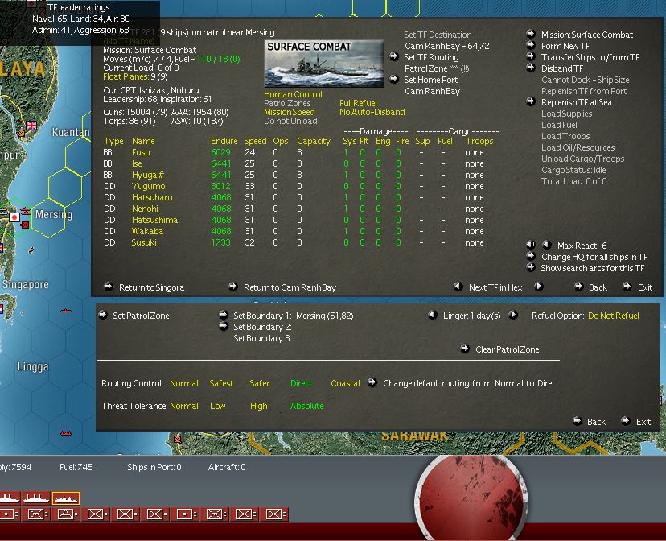666x541 pixels.
Task: Select the yellow-highlighted task force ship icon
Action: [x=66, y=498]
